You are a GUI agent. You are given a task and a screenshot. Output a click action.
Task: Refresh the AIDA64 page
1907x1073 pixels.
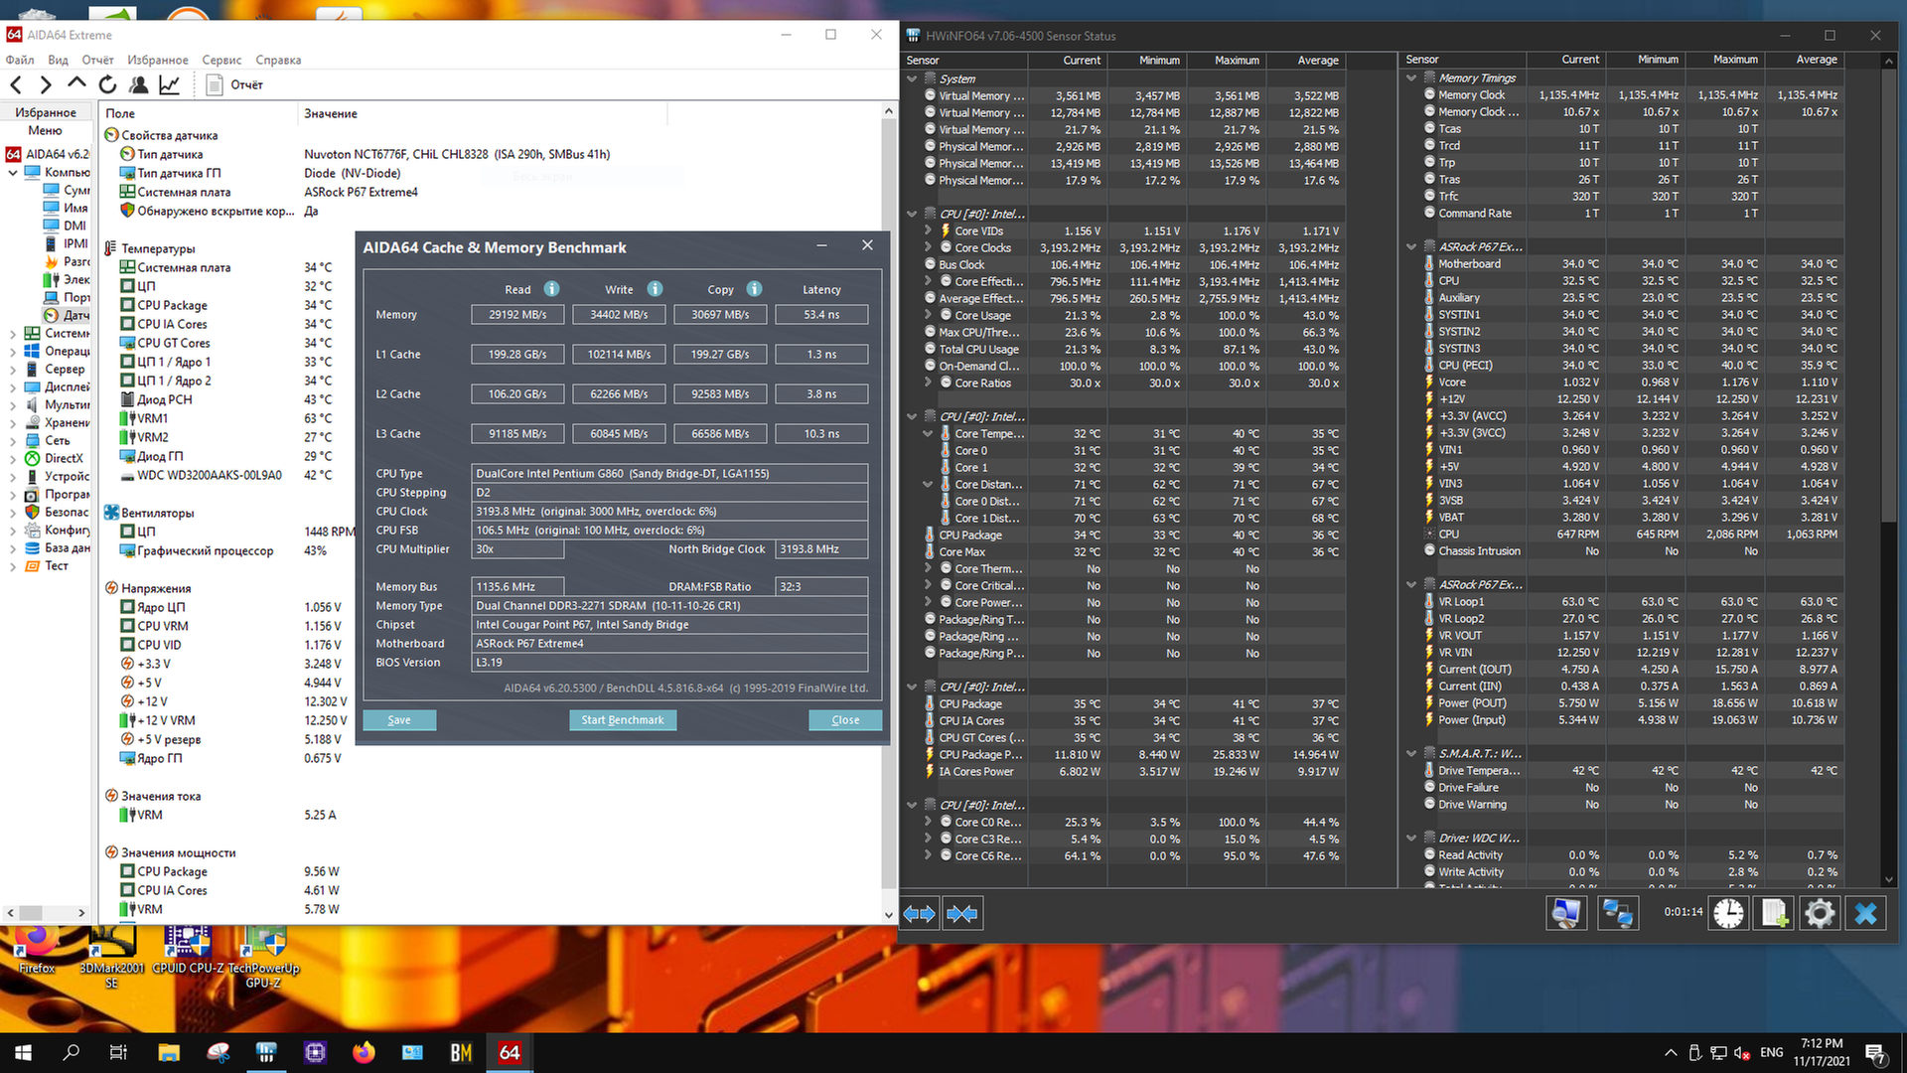coord(107,85)
